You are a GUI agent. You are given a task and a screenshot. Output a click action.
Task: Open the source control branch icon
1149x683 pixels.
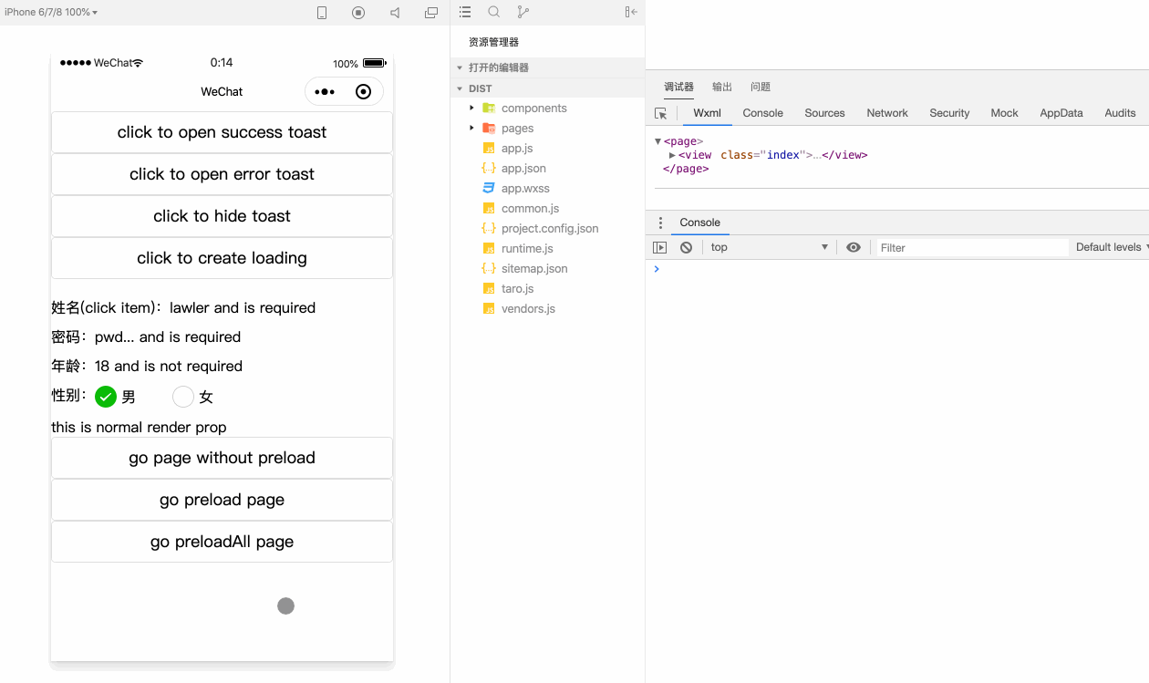coord(523,12)
